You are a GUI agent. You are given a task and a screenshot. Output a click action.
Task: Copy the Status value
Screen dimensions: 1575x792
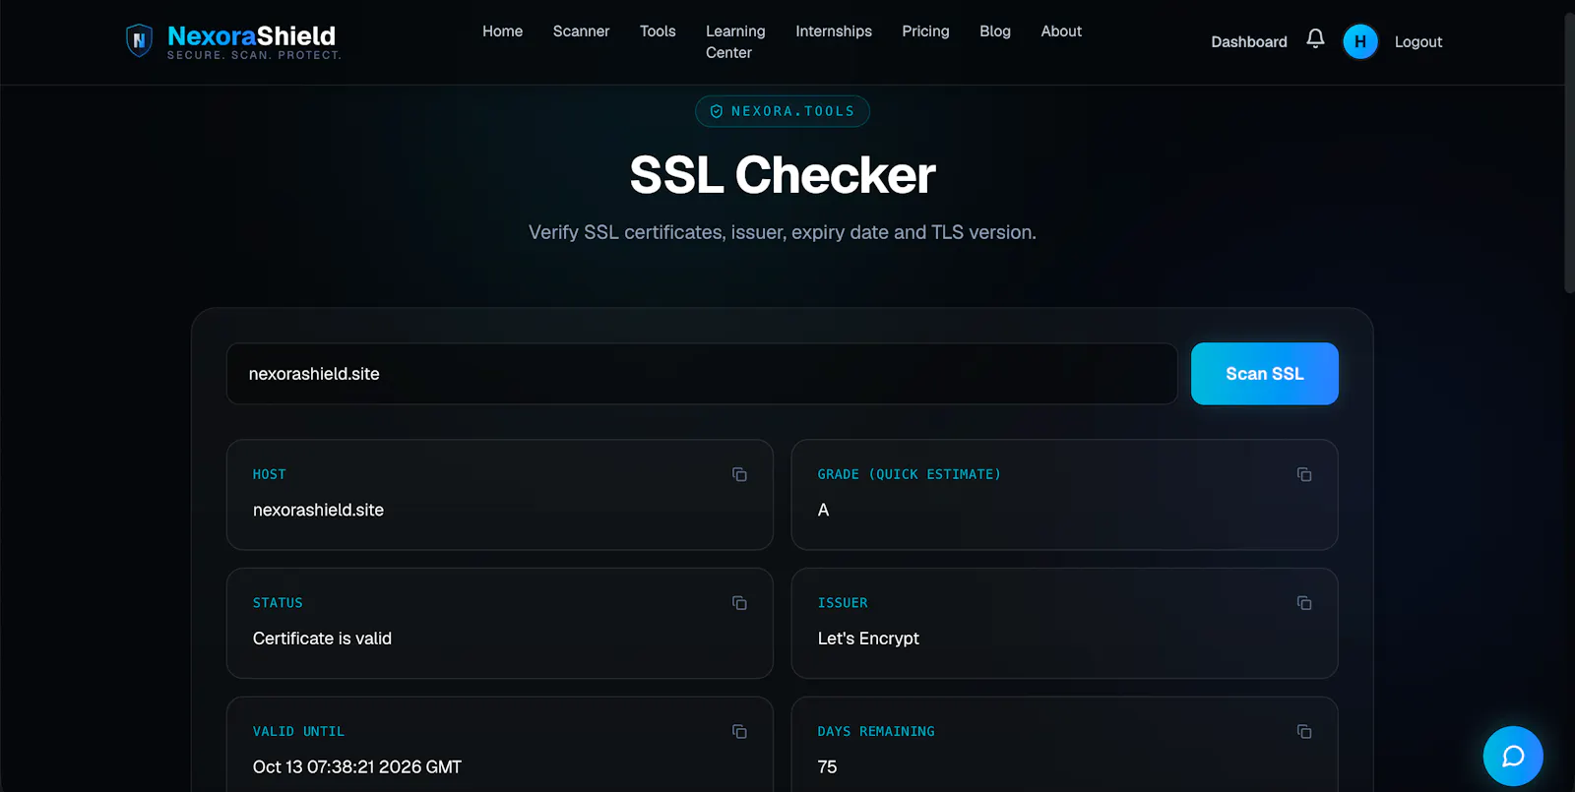tap(739, 603)
